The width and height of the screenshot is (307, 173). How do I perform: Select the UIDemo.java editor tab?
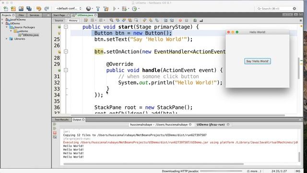(x=85, y=15)
